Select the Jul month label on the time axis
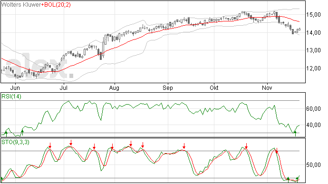Viewport: 328px width, 184px height. point(63,87)
